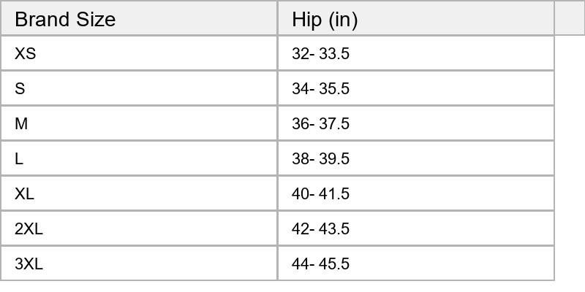Click the Brand Size column header
This screenshot has width=585, height=292.
[x=65, y=19]
